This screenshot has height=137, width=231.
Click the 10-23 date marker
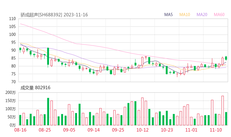167,130
